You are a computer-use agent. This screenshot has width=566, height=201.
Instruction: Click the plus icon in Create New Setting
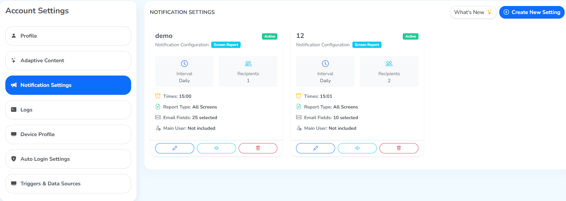[x=506, y=12]
